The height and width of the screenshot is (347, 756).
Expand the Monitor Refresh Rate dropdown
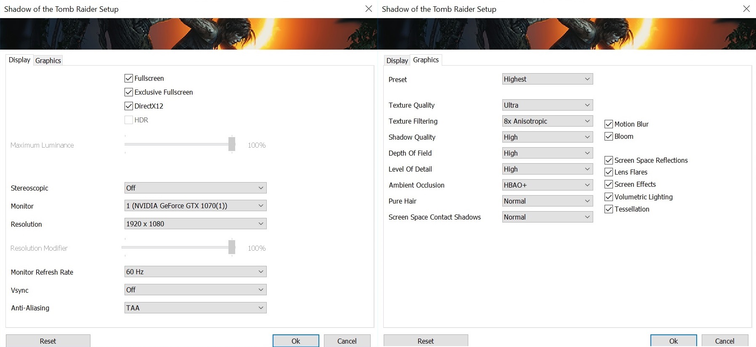click(195, 272)
